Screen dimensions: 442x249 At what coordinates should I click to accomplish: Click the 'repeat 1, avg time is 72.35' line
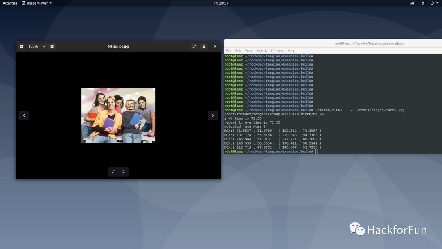tap(252, 122)
